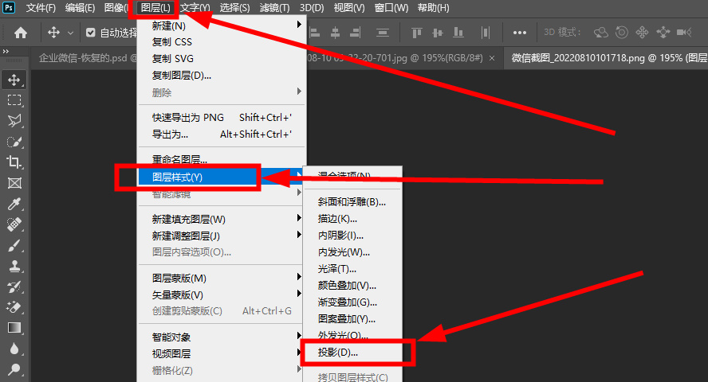Open the 选择(S) menu
Screen dimensions: 708x382
pos(234,8)
